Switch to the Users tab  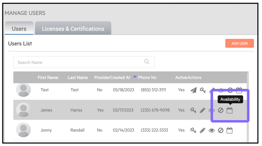(x=19, y=28)
